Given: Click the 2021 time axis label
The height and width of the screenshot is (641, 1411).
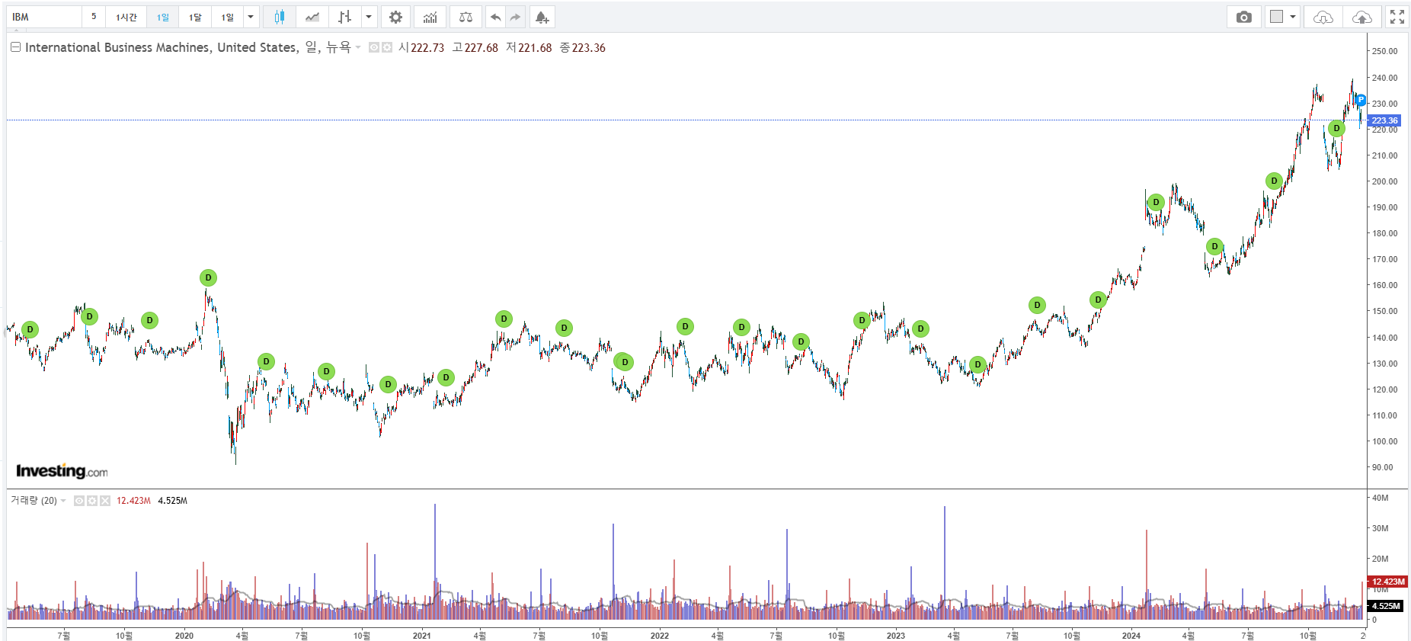Looking at the screenshot, I should 421,635.
